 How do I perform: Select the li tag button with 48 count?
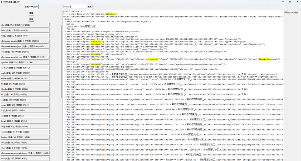point(25,110)
